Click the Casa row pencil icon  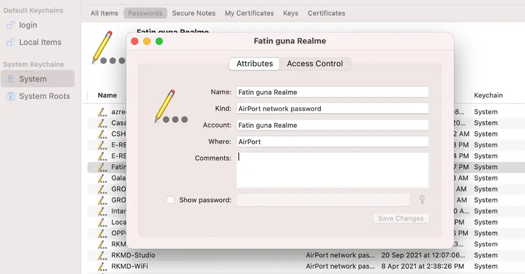click(x=102, y=123)
